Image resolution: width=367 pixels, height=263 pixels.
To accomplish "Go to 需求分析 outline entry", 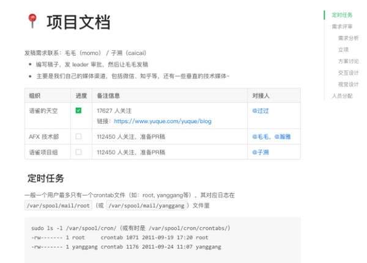I will coord(348,38).
